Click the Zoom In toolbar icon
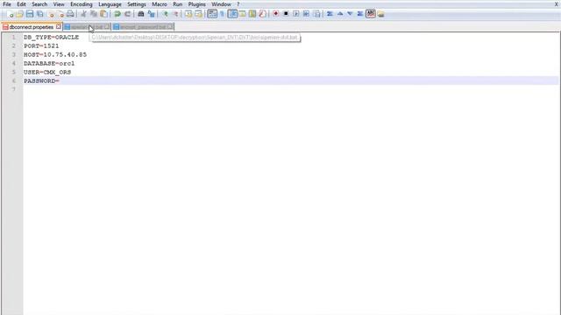This screenshot has height=315, width=561. pos(165,14)
